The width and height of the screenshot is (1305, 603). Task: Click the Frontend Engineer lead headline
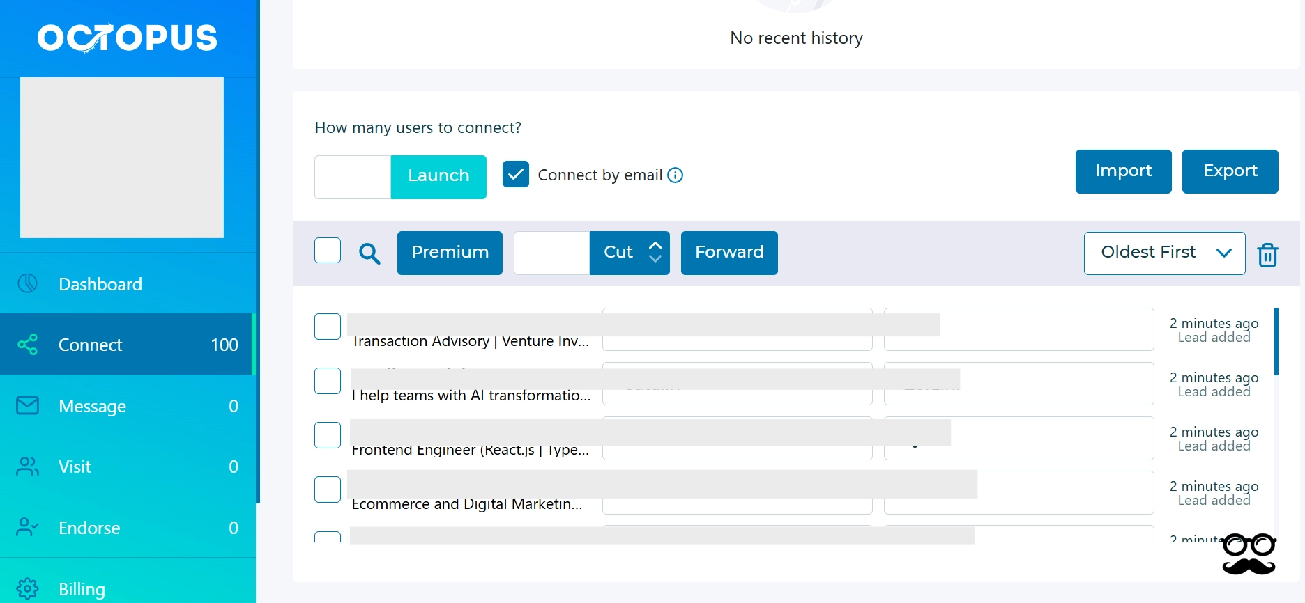point(471,450)
